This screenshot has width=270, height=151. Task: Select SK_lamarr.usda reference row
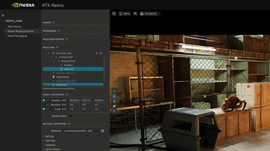pyautogui.click(x=73, y=53)
